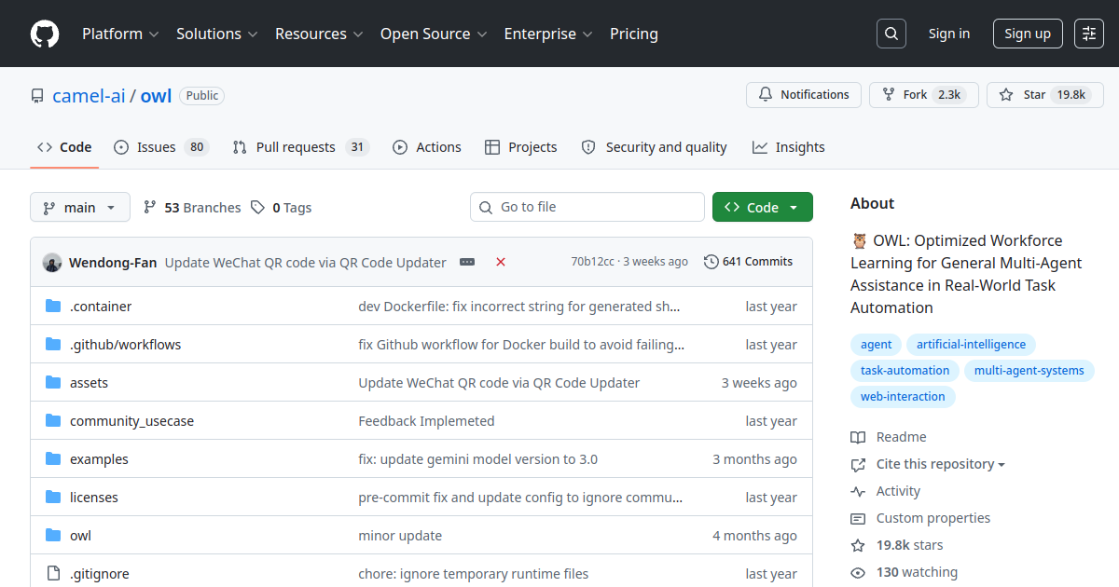Image resolution: width=1119 pixels, height=587 pixels.
Task: Open the search magnifier icon
Action: click(891, 34)
